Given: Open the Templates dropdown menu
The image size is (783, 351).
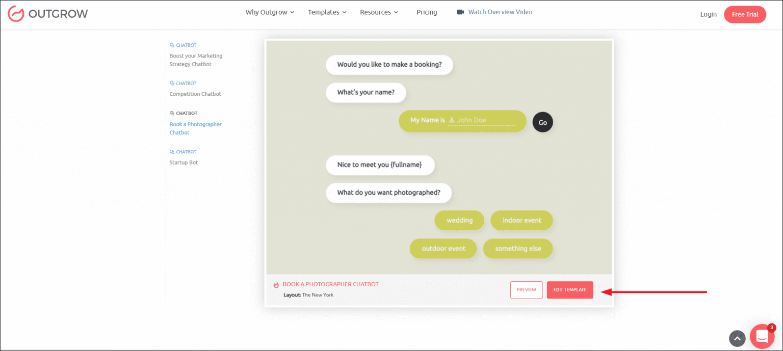Looking at the screenshot, I should 327,12.
